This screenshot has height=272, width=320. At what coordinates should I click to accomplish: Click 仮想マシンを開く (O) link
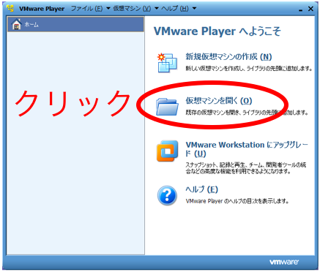(x=219, y=101)
